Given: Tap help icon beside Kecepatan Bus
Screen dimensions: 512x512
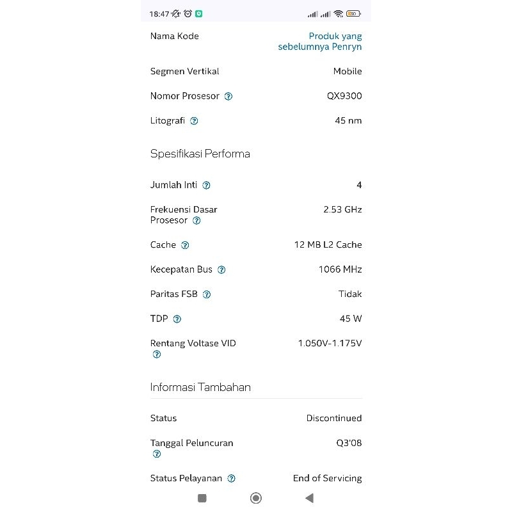Looking at the screenshot, I should pyautogui.click(x=221, y=270).
